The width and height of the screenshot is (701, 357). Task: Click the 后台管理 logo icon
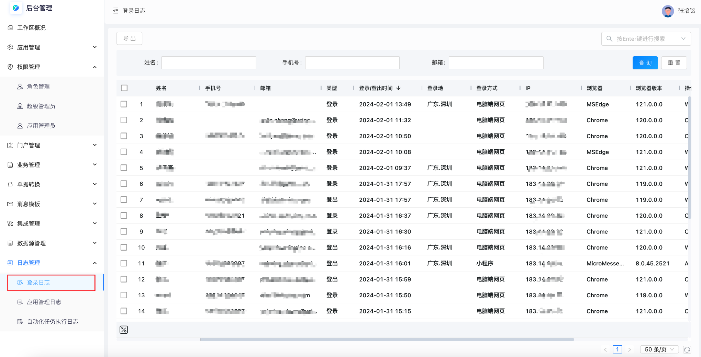16,8
